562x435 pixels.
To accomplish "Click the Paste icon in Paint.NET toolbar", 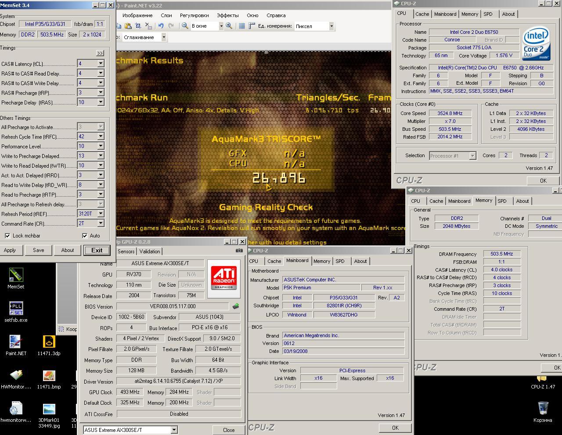I will (x=128, y=26).
